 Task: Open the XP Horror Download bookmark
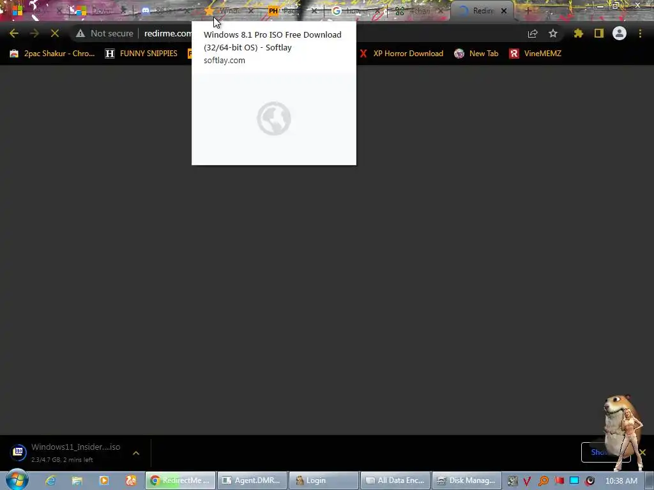coord(401,54)
